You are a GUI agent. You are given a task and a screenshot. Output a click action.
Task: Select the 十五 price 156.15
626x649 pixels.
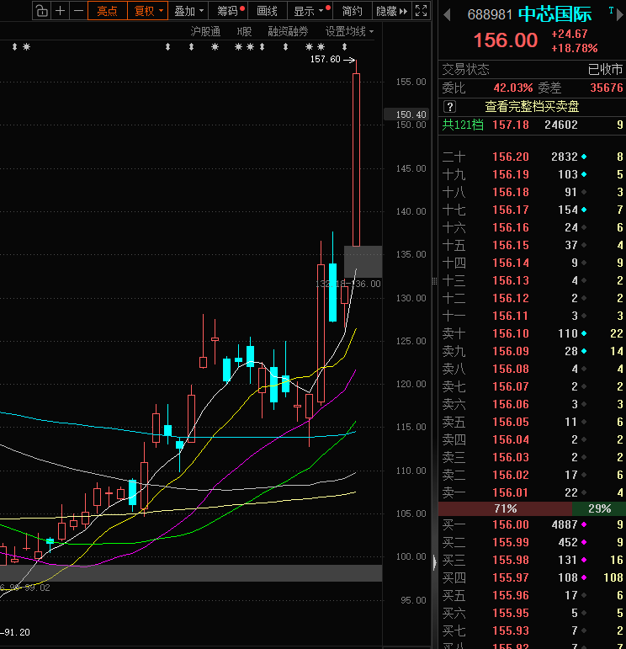pos(511,246)
